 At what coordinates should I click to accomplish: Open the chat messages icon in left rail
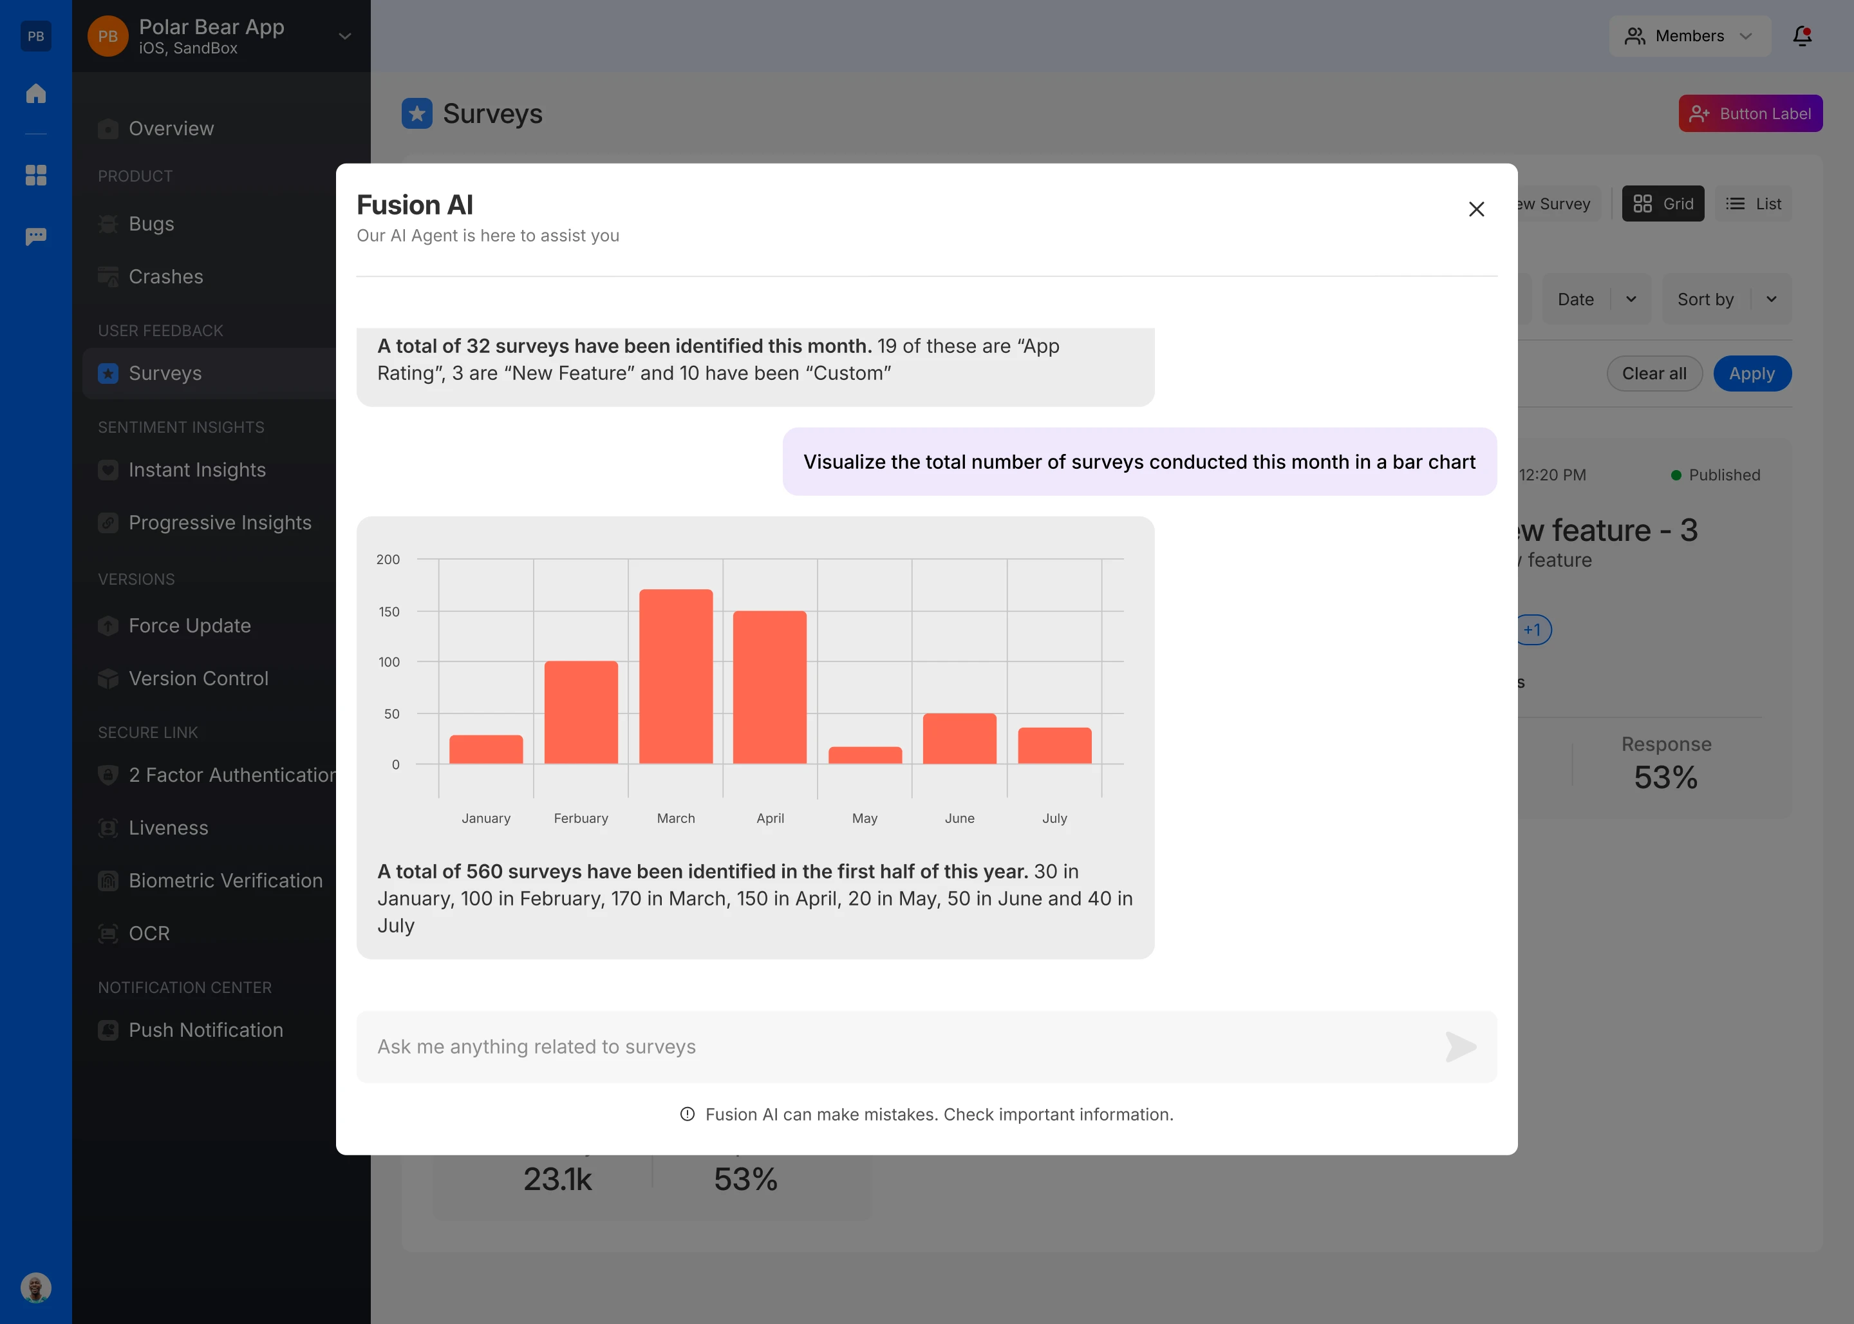click(x=36, y=236)
